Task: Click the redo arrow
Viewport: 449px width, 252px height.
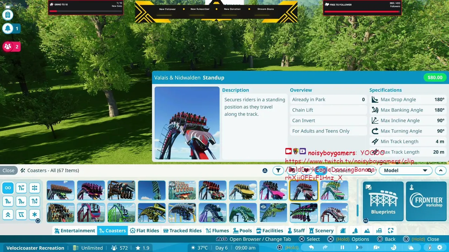Action: point(326,248)
